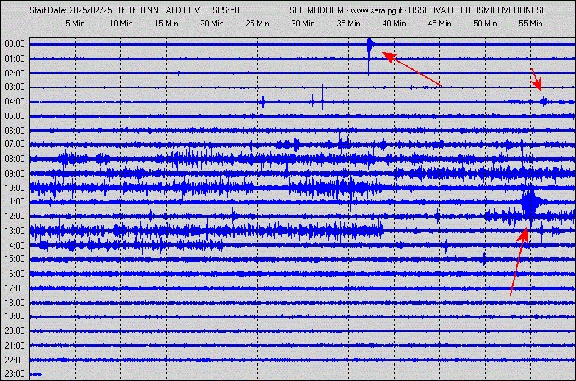Click the SEISMODRUM program name
This screenshot has height=381, width=576.
click(x=316, y=10)
